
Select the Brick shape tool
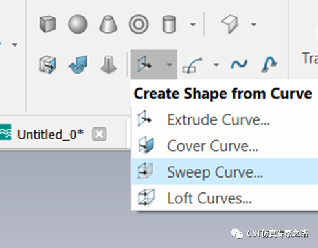point(48,24)
